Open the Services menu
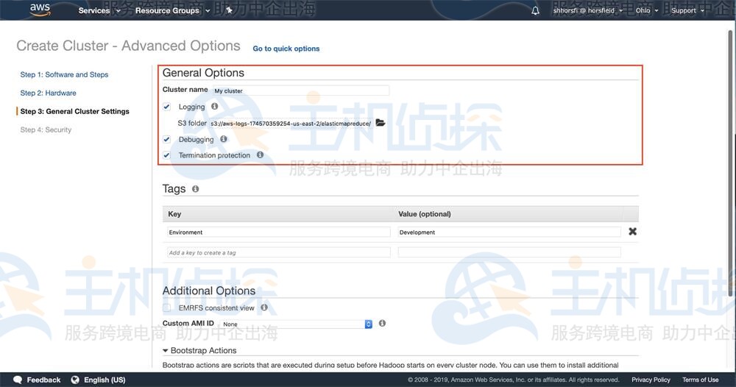This screenshot has height=387, width=736. pyautogui.click(x=99, y=10)
